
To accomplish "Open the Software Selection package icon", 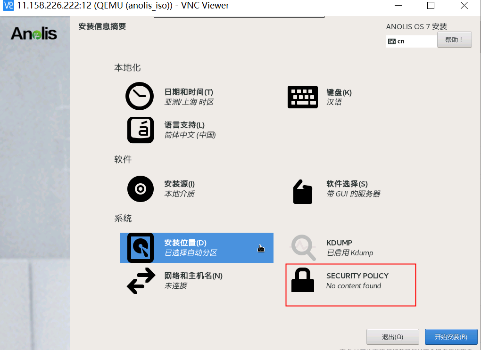I will click(x=302, y=192).
